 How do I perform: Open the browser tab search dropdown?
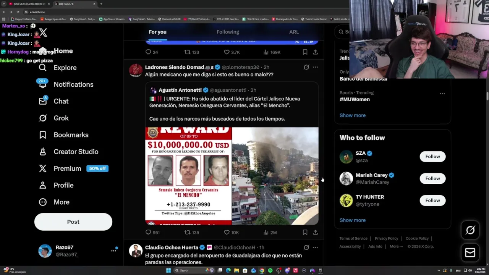(x=3, y=4)
